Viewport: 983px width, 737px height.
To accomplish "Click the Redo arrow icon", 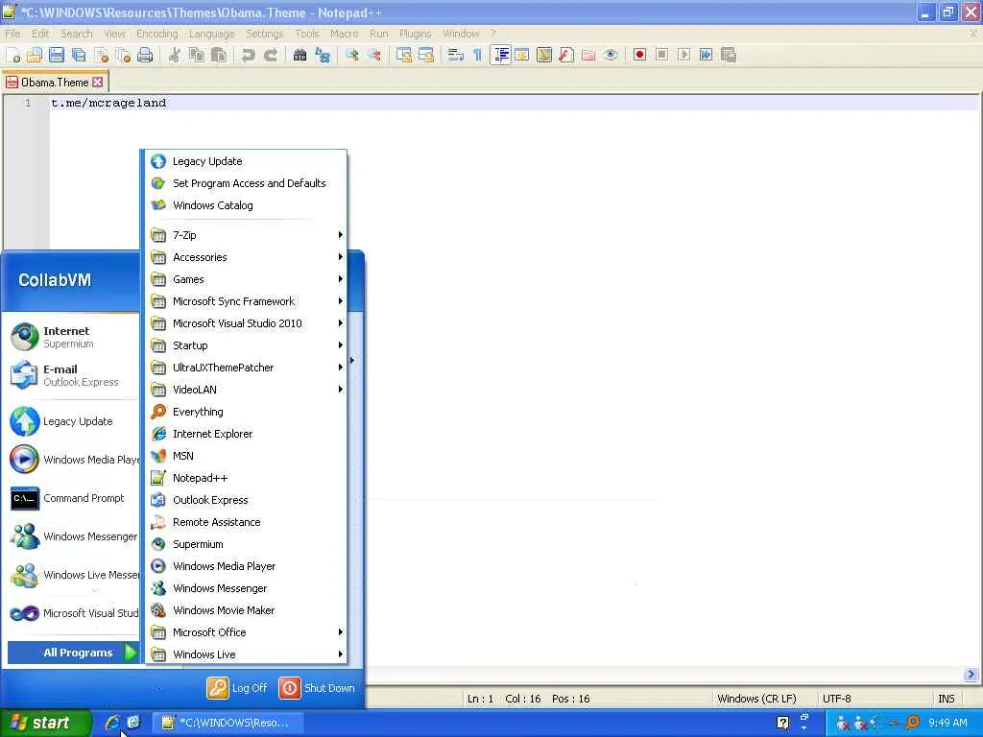I will click(271, 55).
